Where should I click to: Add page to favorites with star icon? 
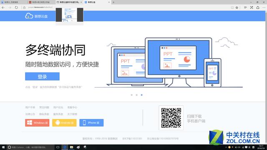click(x=237, y=7)
